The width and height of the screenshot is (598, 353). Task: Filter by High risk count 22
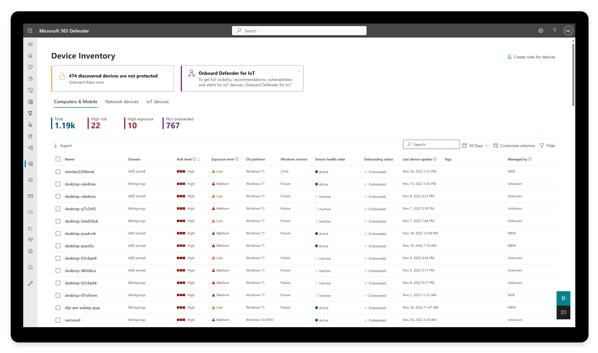[x=97, y=123]
